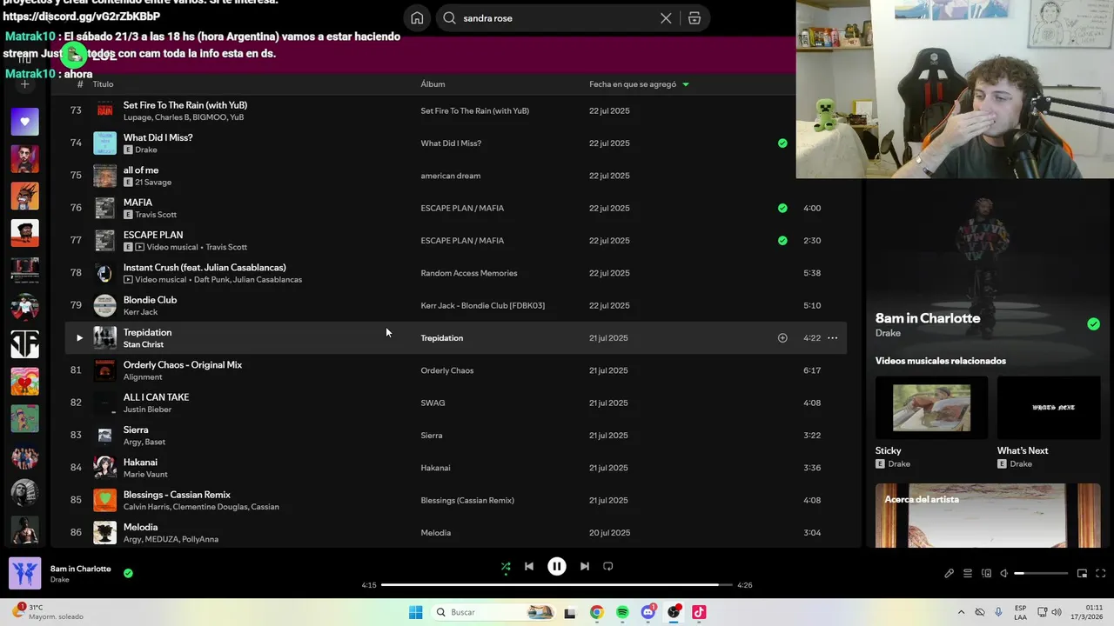Sort by 'Fecha en que se agregó' arrow
Viewport: 1114px width, 626px height.
point(686,84)
